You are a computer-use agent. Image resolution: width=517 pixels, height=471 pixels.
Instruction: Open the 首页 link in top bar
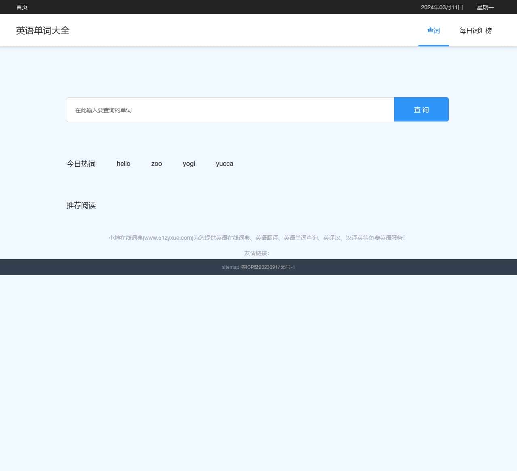22,7
